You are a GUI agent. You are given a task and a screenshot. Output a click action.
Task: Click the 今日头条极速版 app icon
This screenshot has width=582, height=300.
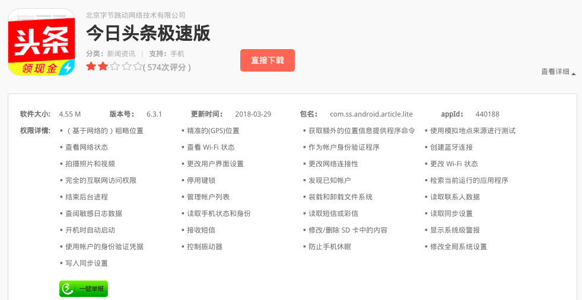point(42,42)
